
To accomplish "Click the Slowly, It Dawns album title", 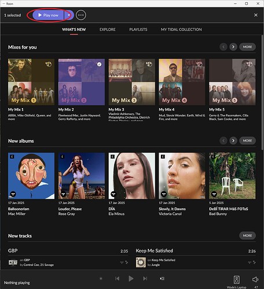I will tap(172, 209).
